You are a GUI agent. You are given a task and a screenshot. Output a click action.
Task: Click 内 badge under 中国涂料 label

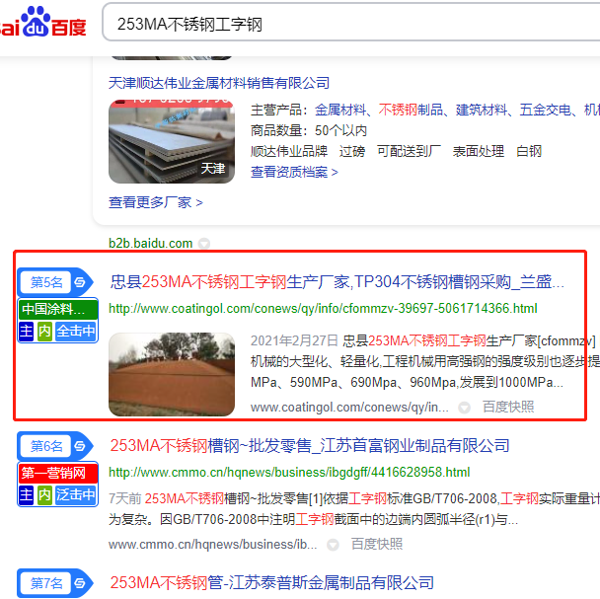[44, 331]
